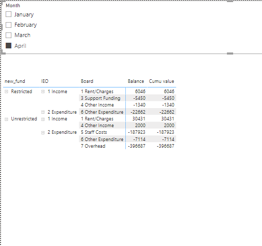Click Cumu value 2000
The image size is (262, 246).
point(169,126)
